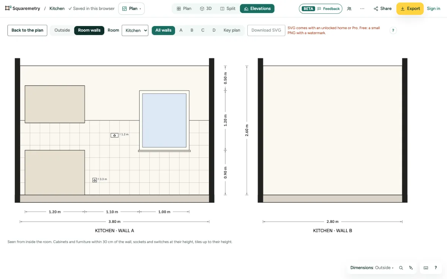Open the collaborators people icon
This screenshot has width=447, height=279.
349,9
